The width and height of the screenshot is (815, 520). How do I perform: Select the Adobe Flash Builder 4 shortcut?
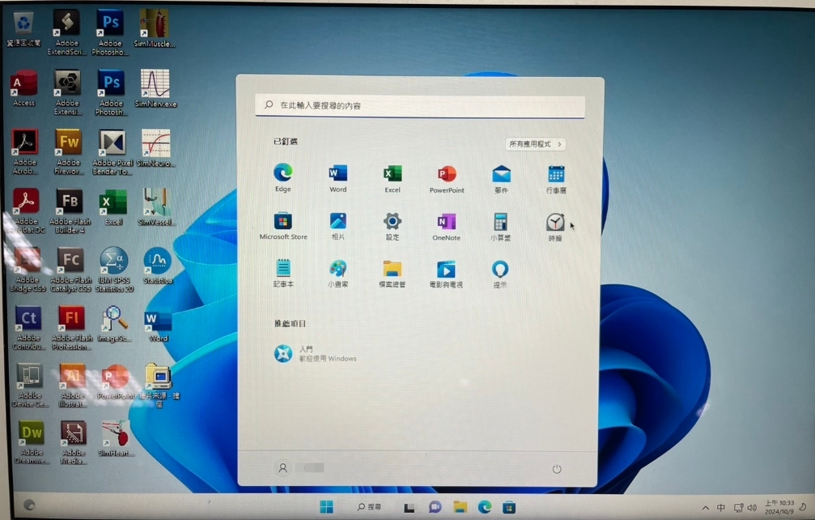point(70,211)
